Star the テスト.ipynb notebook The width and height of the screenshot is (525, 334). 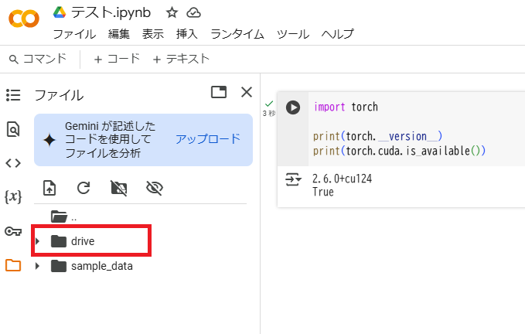[172, 12]
